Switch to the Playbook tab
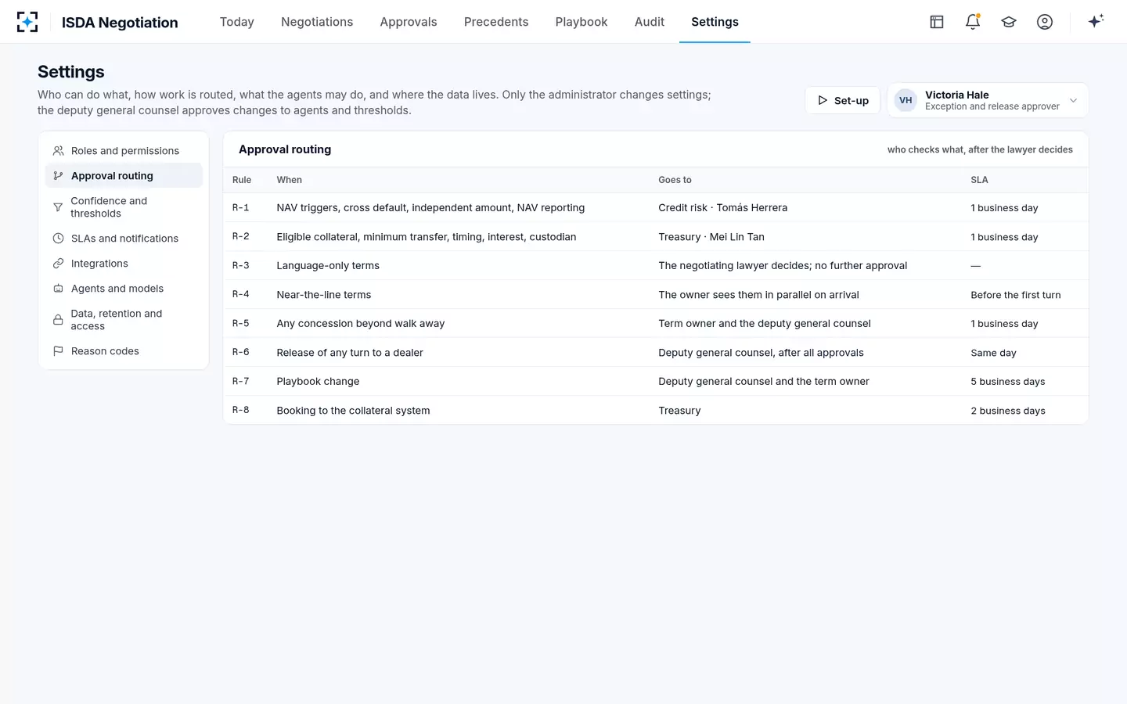Viewport: 1127px width, 704px height. (x=582, y=22)
